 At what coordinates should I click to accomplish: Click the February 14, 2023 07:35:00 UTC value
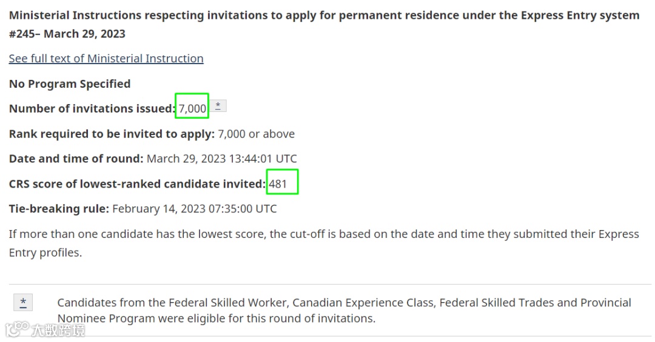coord(194,209)
